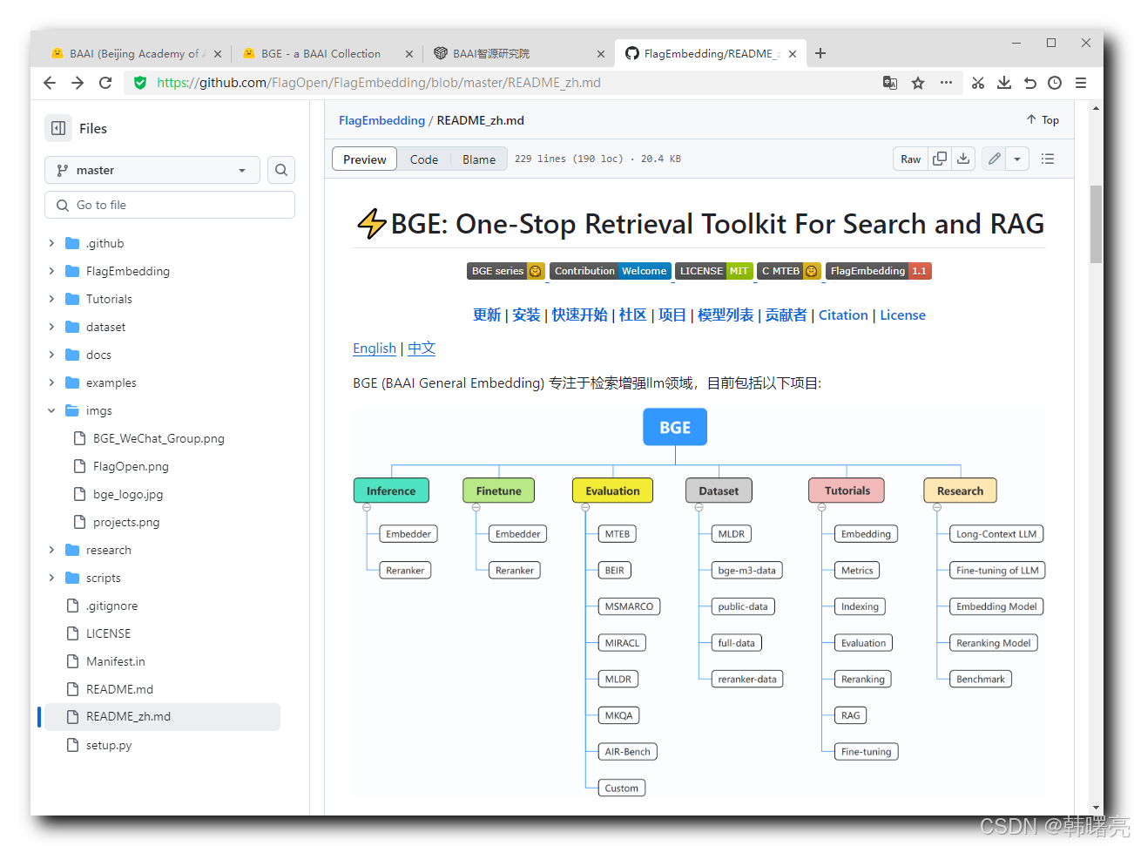Open projects.png file
This screenshot has width=1134, height=846.
(126, 522)
